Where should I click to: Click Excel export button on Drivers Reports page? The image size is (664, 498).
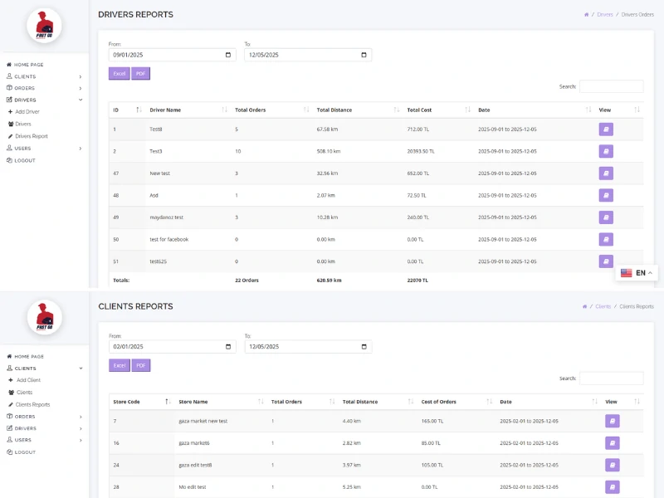tap(119, 73)
